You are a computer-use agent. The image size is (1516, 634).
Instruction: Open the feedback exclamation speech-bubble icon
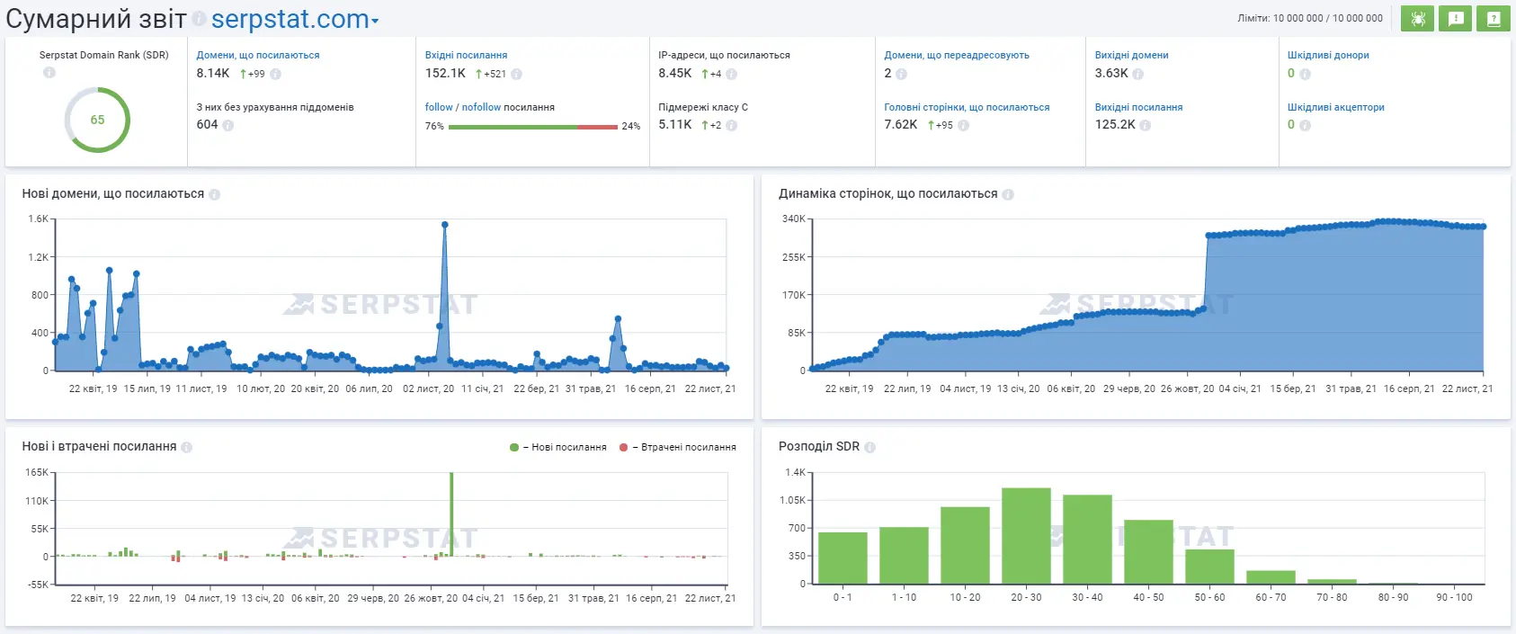[1455, 19]
